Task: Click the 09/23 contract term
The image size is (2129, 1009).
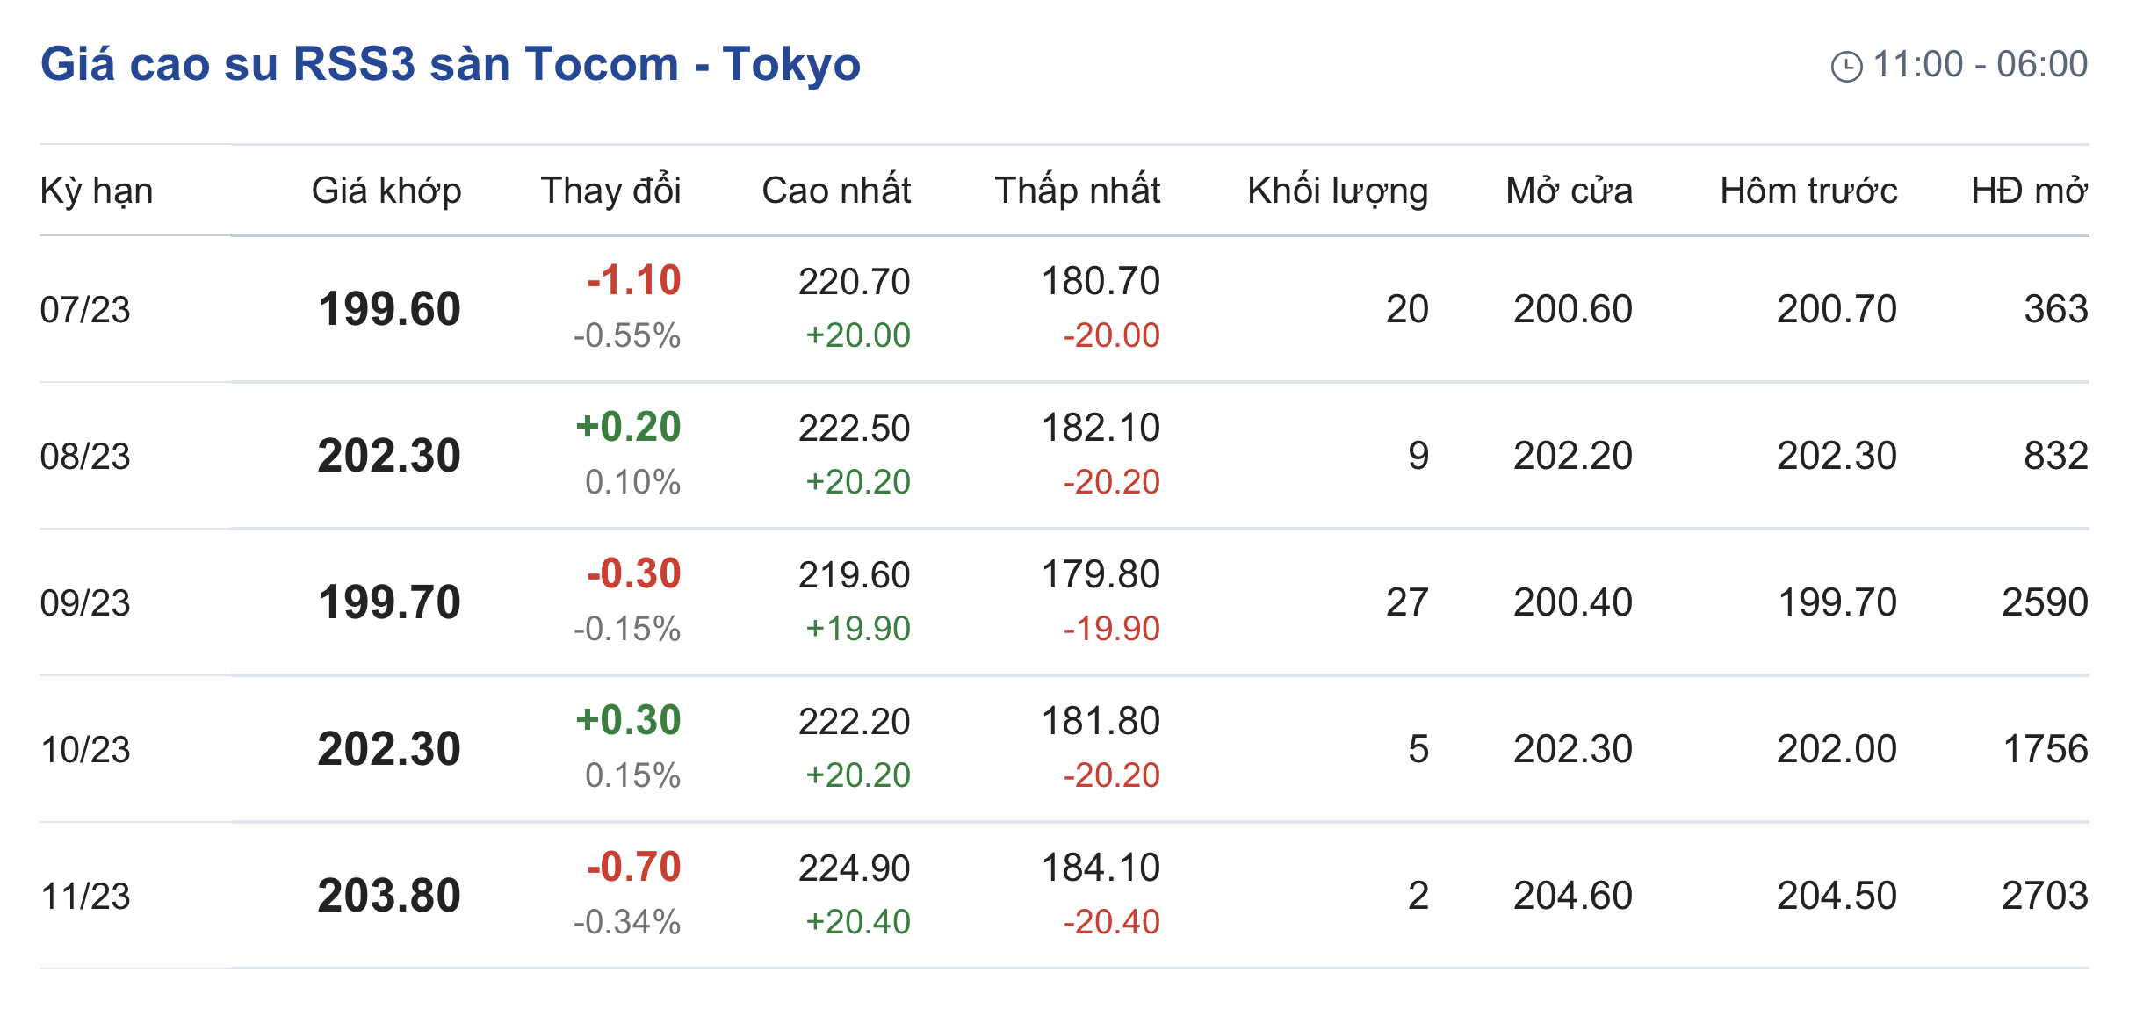Action: click(85, 603)
